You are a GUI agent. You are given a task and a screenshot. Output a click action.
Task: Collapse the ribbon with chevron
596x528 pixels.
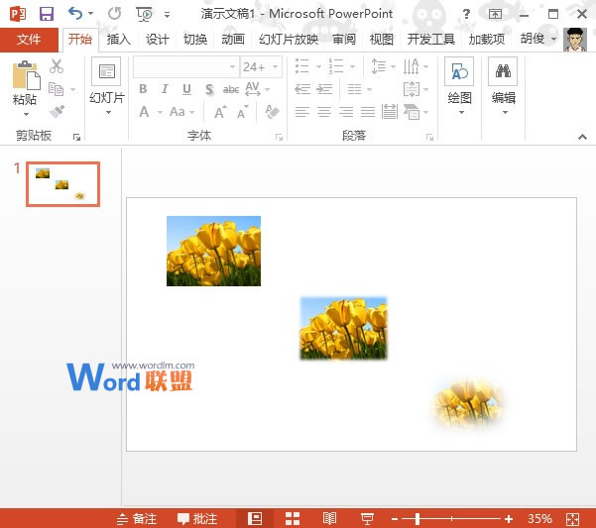[582, 137]
